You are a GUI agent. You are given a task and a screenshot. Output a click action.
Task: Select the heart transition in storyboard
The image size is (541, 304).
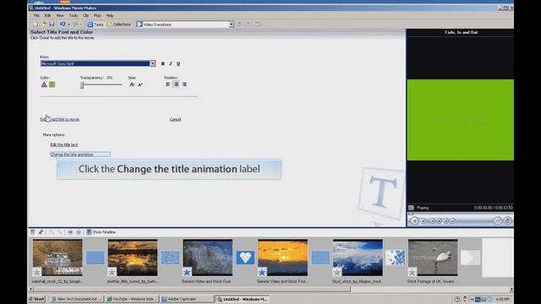pyautogui.click(x=245, y=258)
